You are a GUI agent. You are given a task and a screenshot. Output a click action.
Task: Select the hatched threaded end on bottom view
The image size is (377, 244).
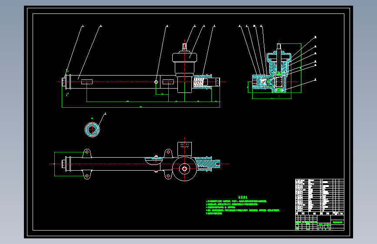tap(204, 164)
